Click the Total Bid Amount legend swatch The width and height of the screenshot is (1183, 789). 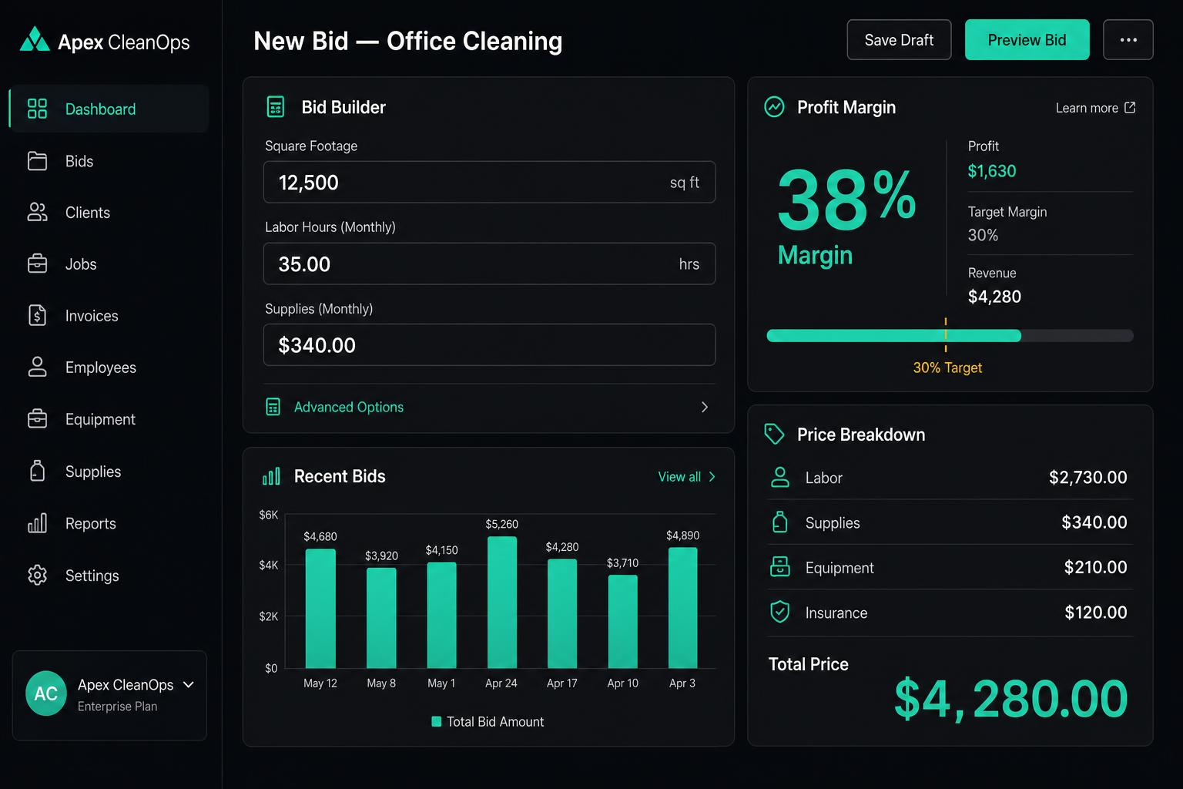[437, 721]
